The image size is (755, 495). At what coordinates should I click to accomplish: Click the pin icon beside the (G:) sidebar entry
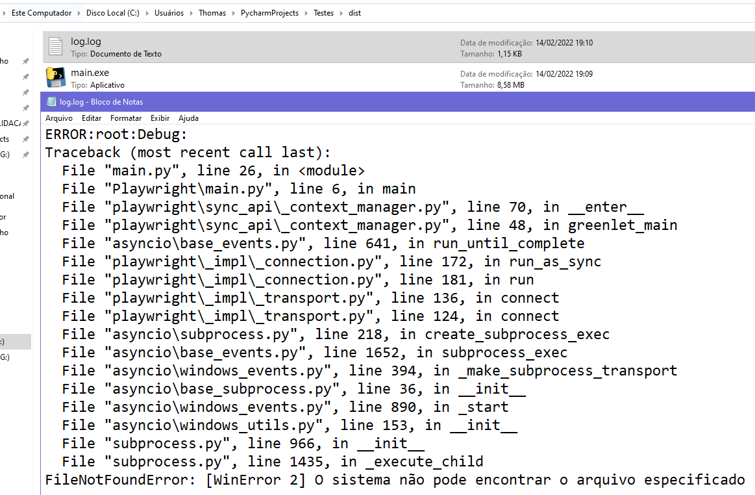(x=25, y=154)
